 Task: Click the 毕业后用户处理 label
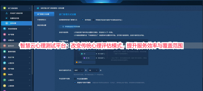coord(65,79)
